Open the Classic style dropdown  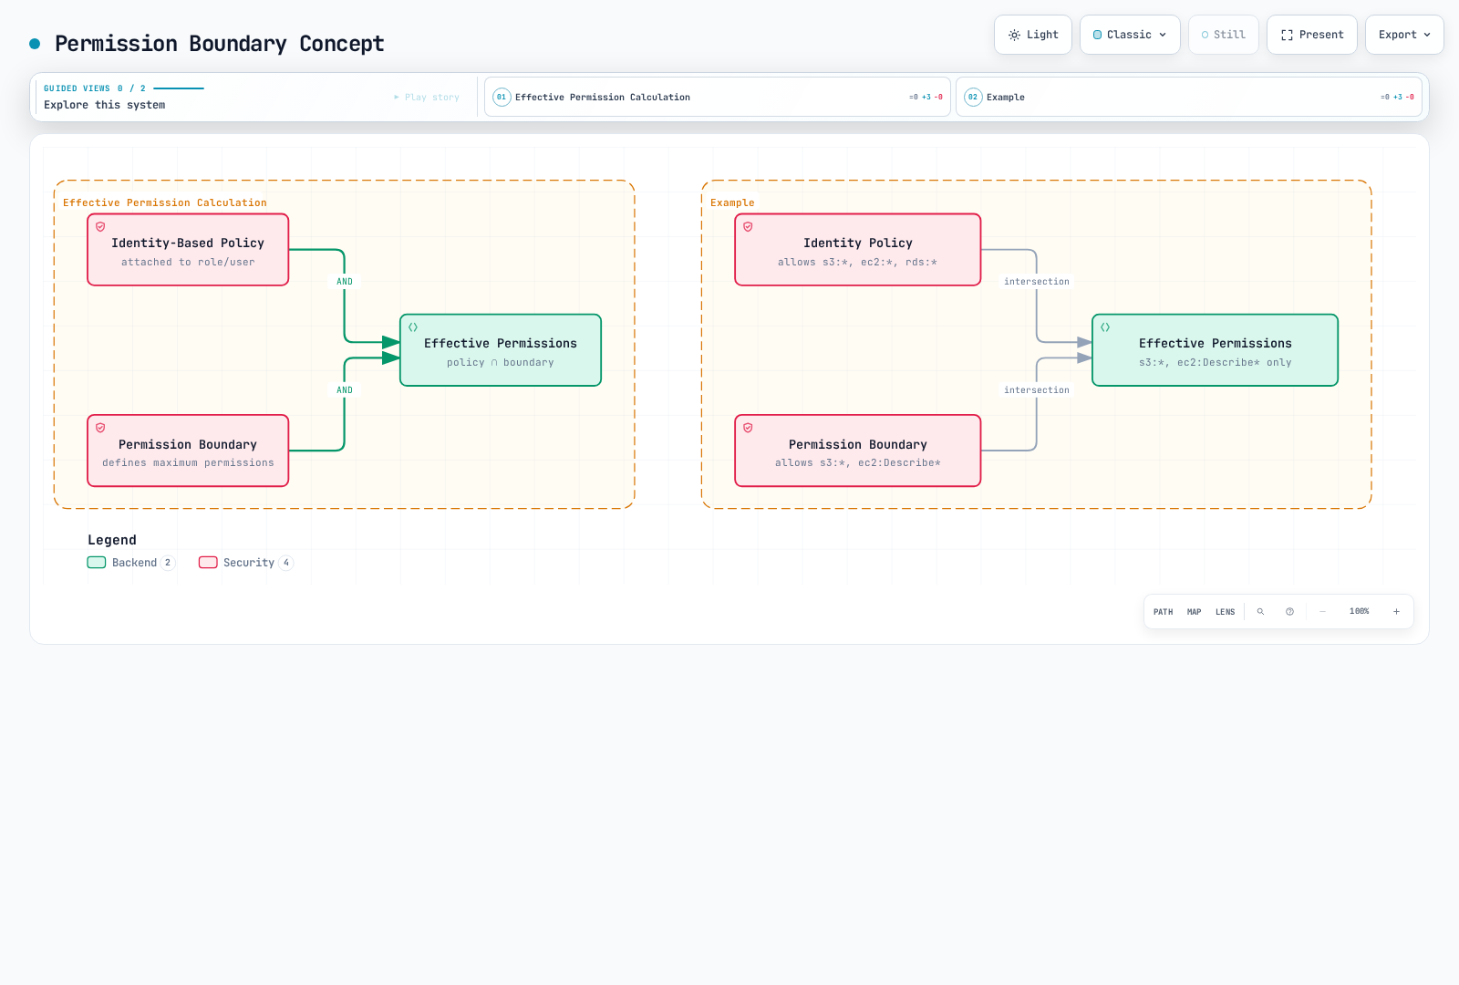point(1130,35)
